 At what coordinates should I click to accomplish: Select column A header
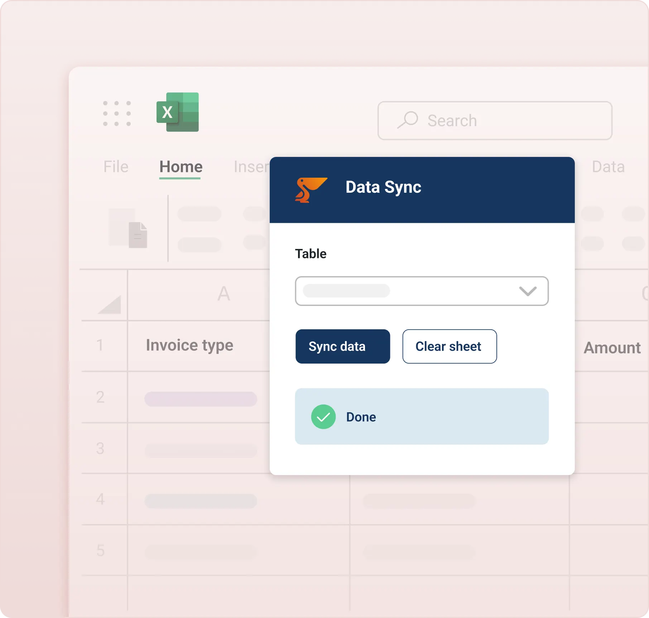(224, 294)
